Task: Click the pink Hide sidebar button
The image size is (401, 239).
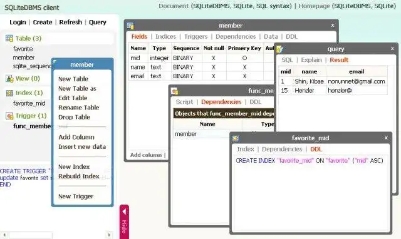Action: pos(124,221)
